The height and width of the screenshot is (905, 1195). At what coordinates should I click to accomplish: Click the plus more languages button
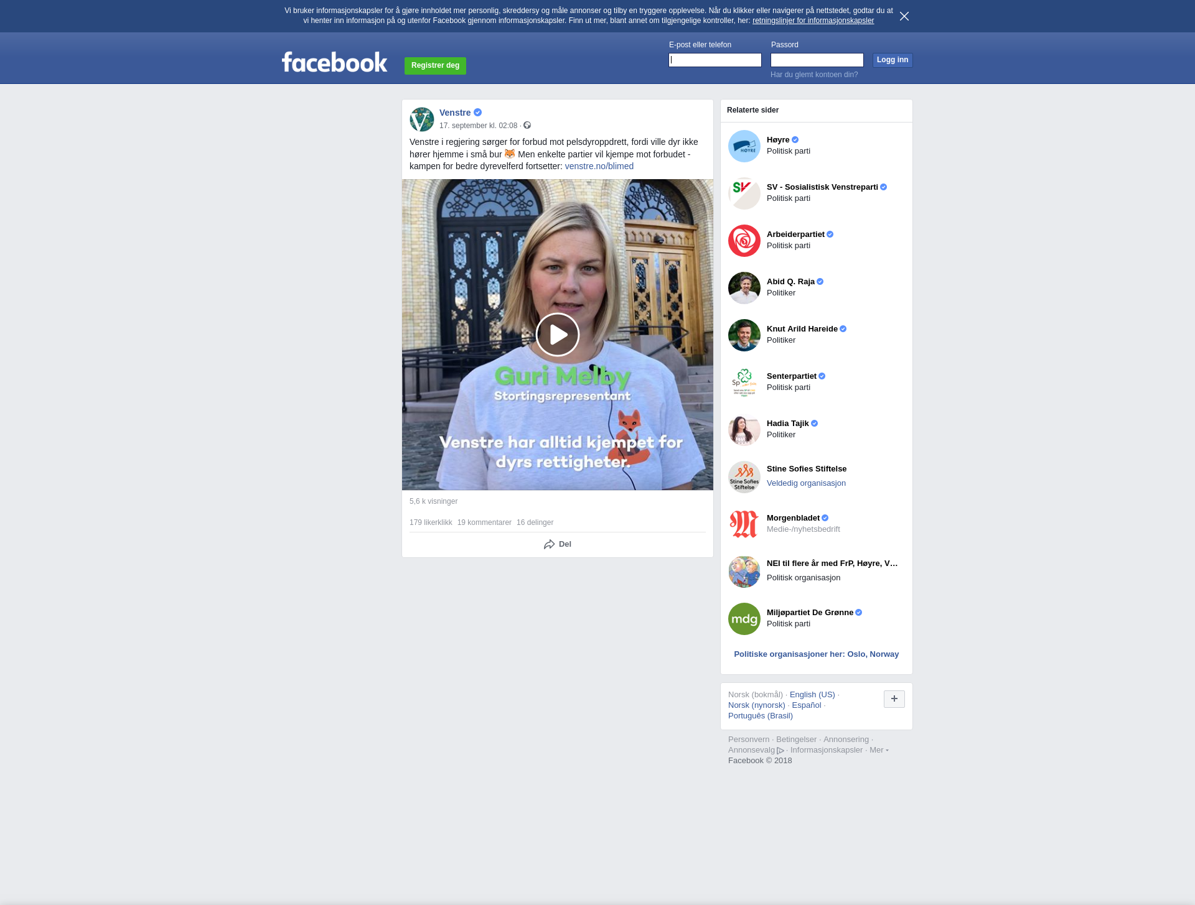tap(894, 699)
